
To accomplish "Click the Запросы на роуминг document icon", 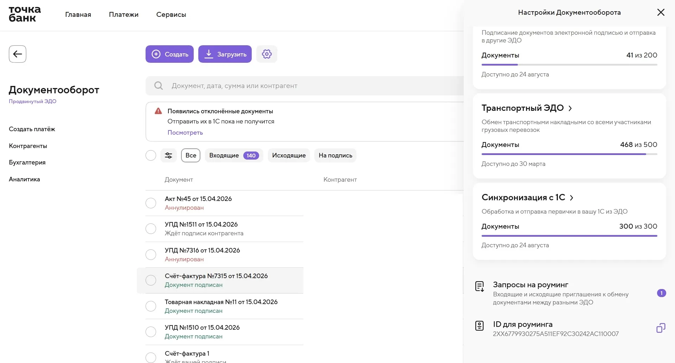I will 480,287.
